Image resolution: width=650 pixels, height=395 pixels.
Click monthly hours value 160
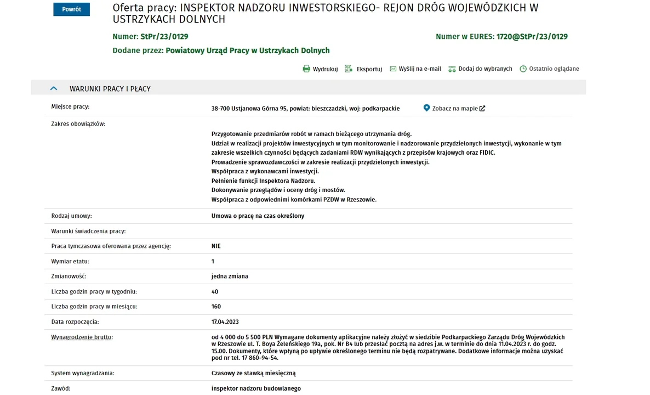click(216, 307)
